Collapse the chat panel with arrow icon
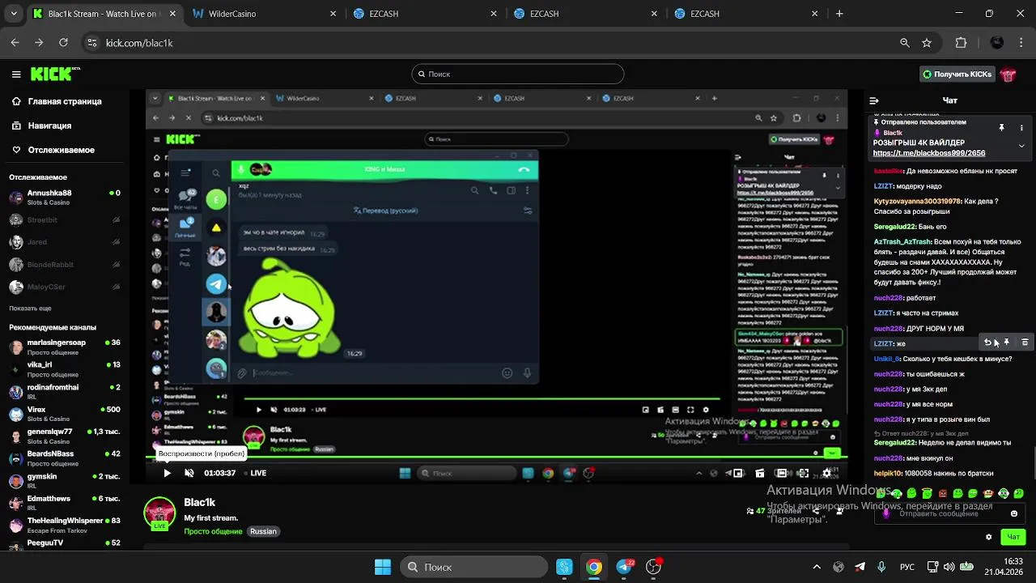Viewport: 1036px width, 583px height. coord(874,101)
